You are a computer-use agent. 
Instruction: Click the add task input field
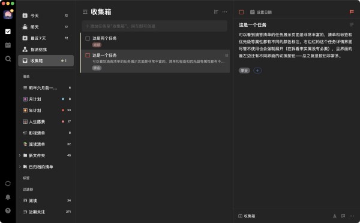(155, 26)
